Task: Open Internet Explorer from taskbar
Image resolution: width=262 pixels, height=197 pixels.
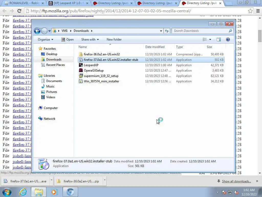Action: (23, 192)
